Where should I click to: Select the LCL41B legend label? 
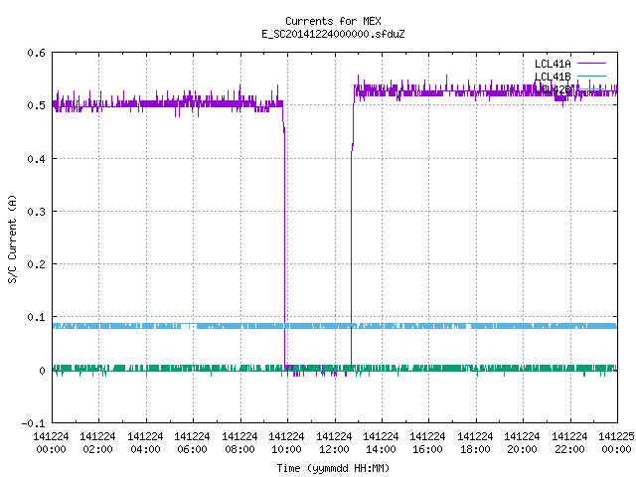point(553,77)
